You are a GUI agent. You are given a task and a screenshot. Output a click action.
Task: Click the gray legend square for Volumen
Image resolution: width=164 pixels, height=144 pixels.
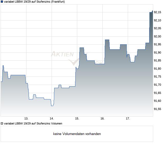[2, 124]
